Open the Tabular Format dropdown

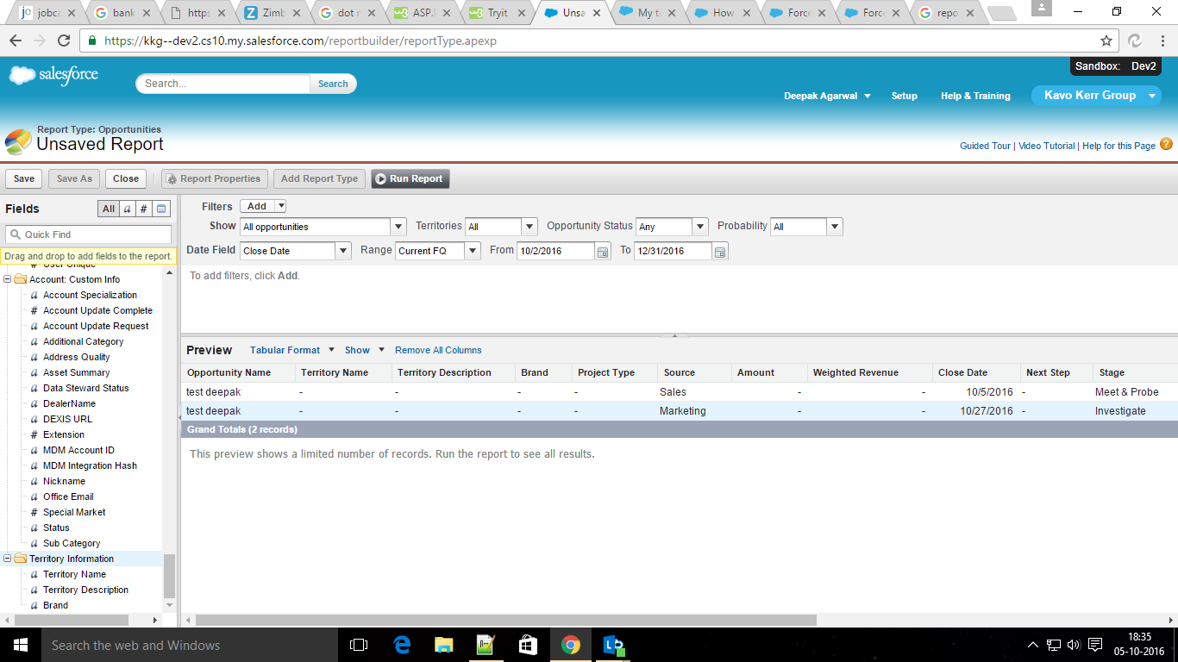click(291, 350)
